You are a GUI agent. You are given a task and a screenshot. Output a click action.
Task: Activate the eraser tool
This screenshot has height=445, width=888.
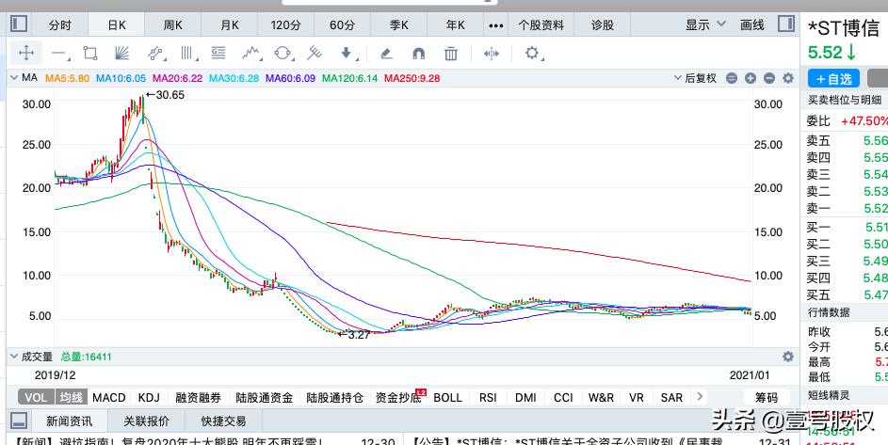[386, 54]
